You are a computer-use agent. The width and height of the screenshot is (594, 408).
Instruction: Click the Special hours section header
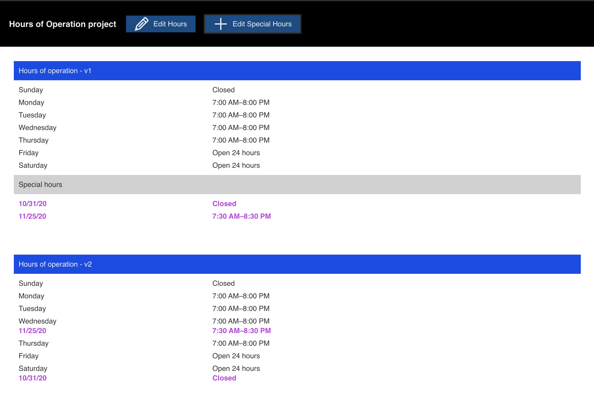(x=40, y=185)
